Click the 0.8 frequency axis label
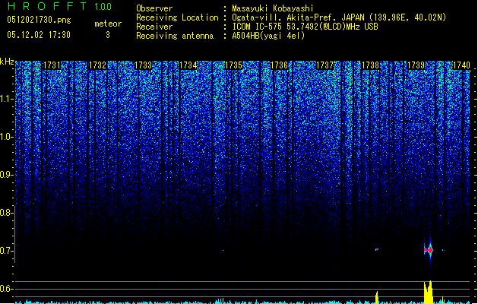This screenshot has width=478, height=304. pos(7,213)
